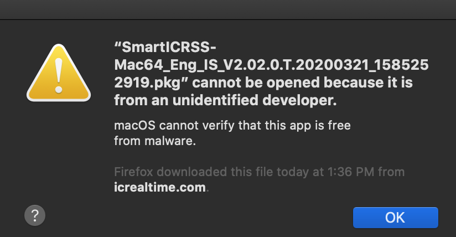Click the yellow warning triangle icon

tap(59, 74)
